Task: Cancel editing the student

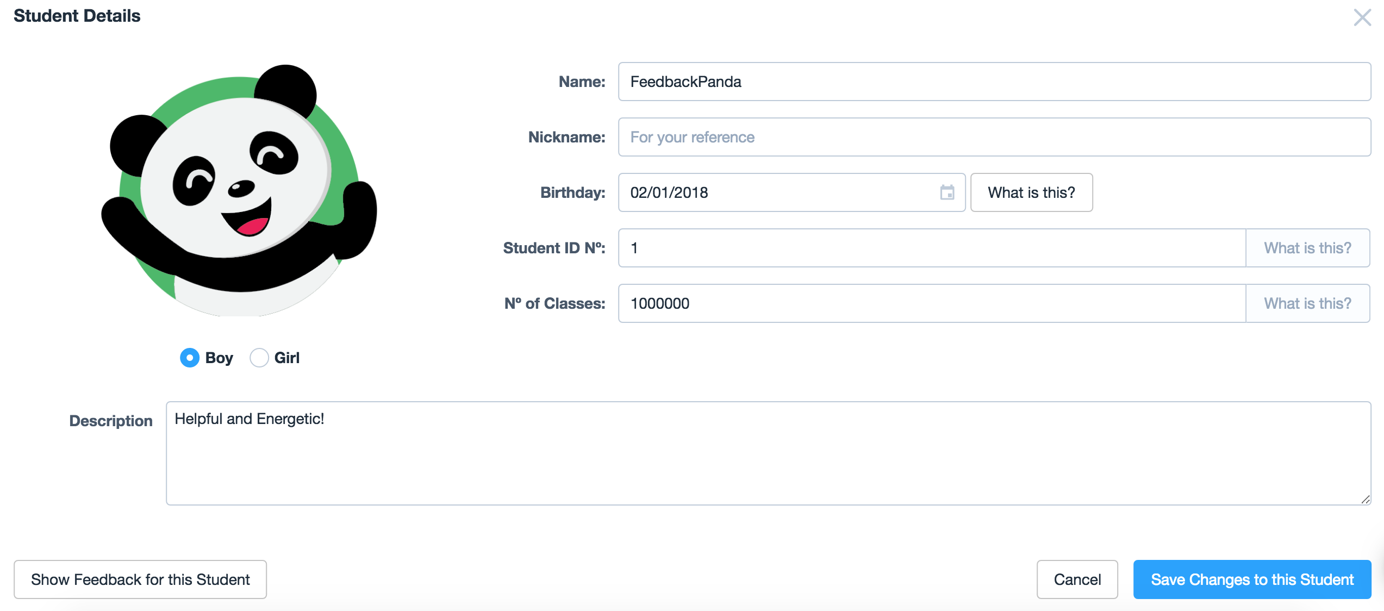Action: (x=1077, y=579)
